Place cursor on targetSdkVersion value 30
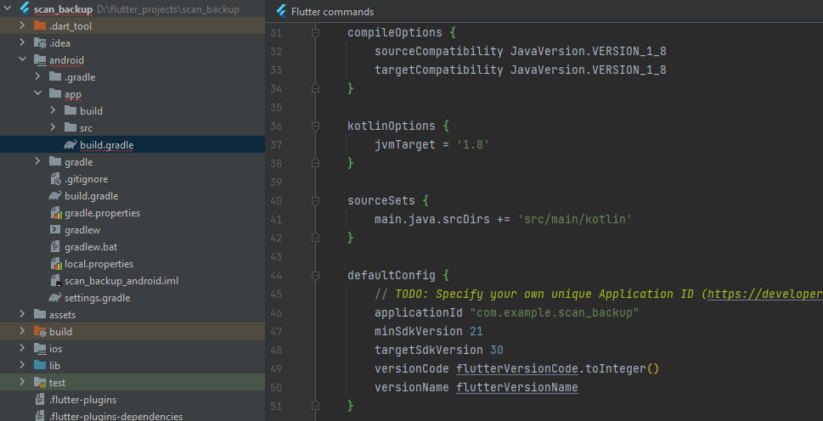 [497, 350]
